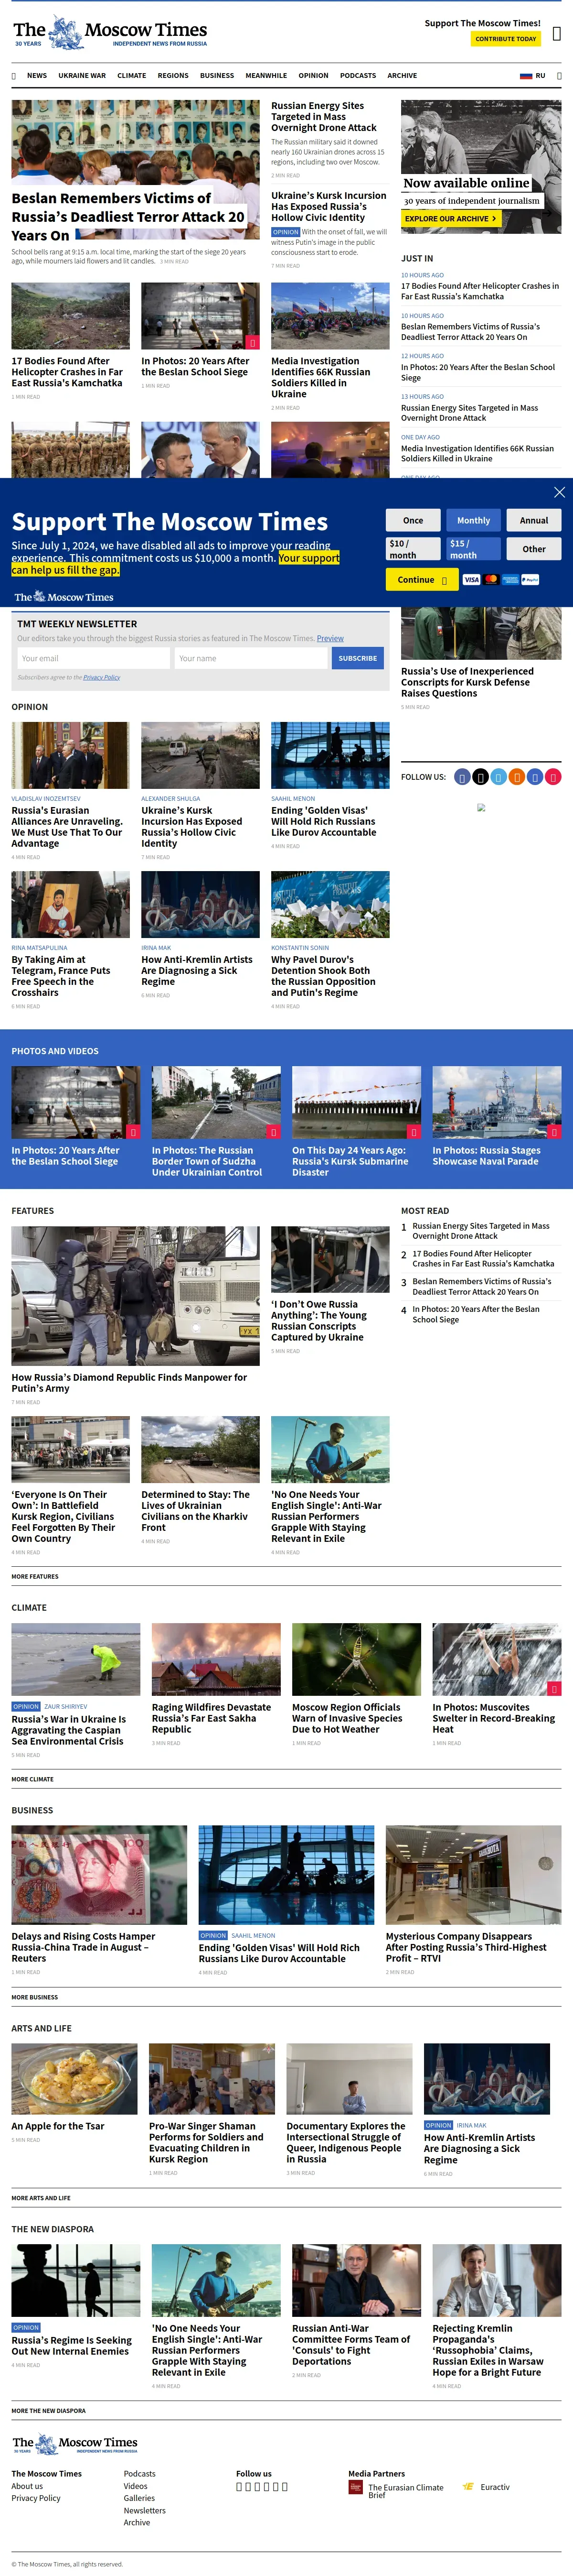This screenshot has width=573, height=2576.
Task: Go to the CLIMATE section
Action: click(x=132, y=75)
